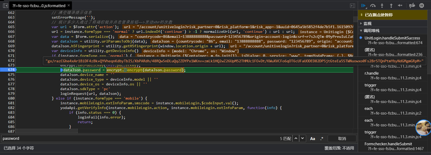The height and width of the screenshot is (155, 431).
Task: Click into the password search field
Action: click(x=140, y=138)
